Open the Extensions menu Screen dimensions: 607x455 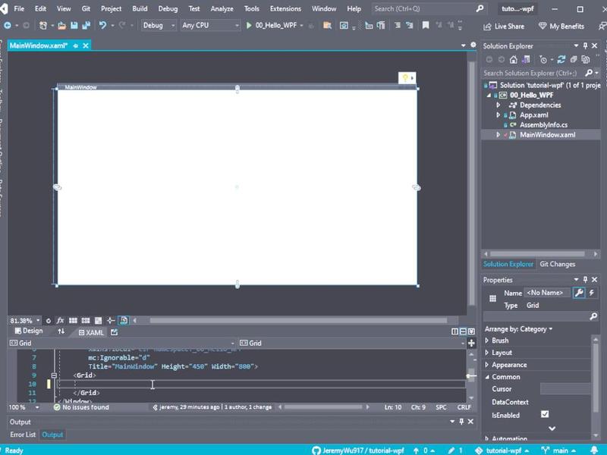[x=285, y=8]
